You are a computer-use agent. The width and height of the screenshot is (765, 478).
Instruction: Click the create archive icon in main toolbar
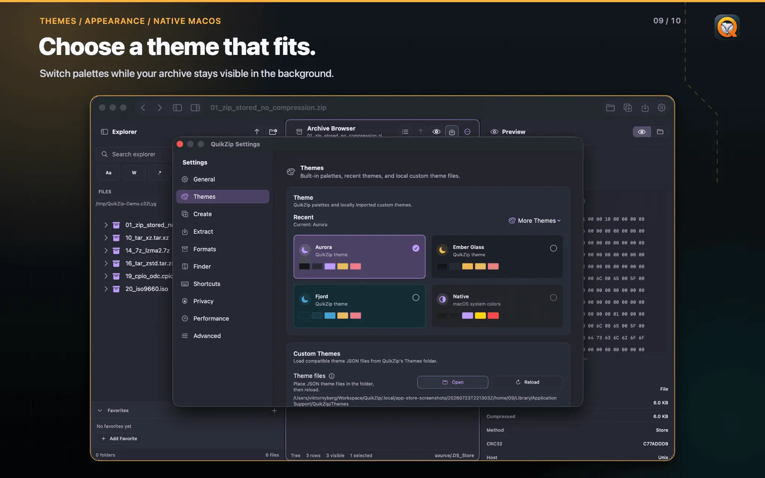(628, 108)
